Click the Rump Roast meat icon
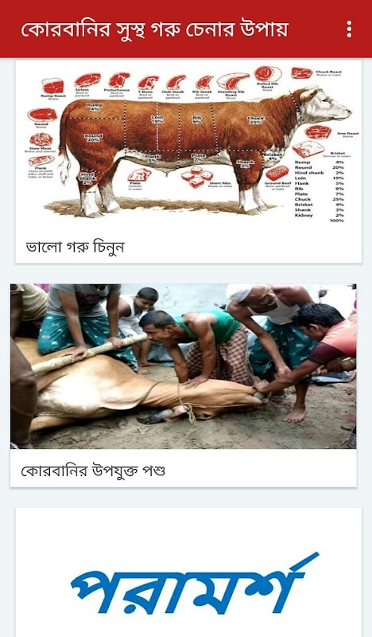Viewport: 372px width, 637px height. pos(52,86)
